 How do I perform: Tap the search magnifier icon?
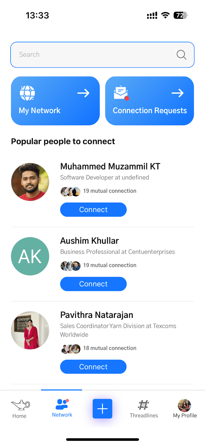181,55
